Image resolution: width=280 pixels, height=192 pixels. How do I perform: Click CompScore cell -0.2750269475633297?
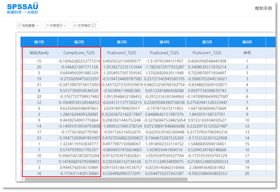pyautogui.click(x=79, y=79)
